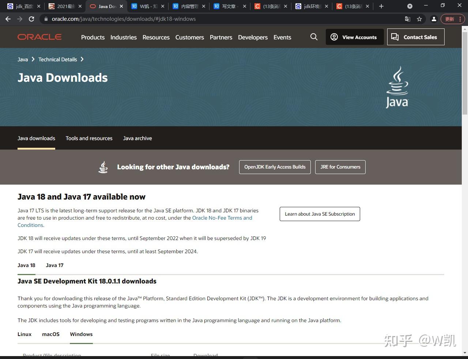The height and width of the screenshot is (359, 468).
Task: Click the Oracle logo
Action: [39, 36]
